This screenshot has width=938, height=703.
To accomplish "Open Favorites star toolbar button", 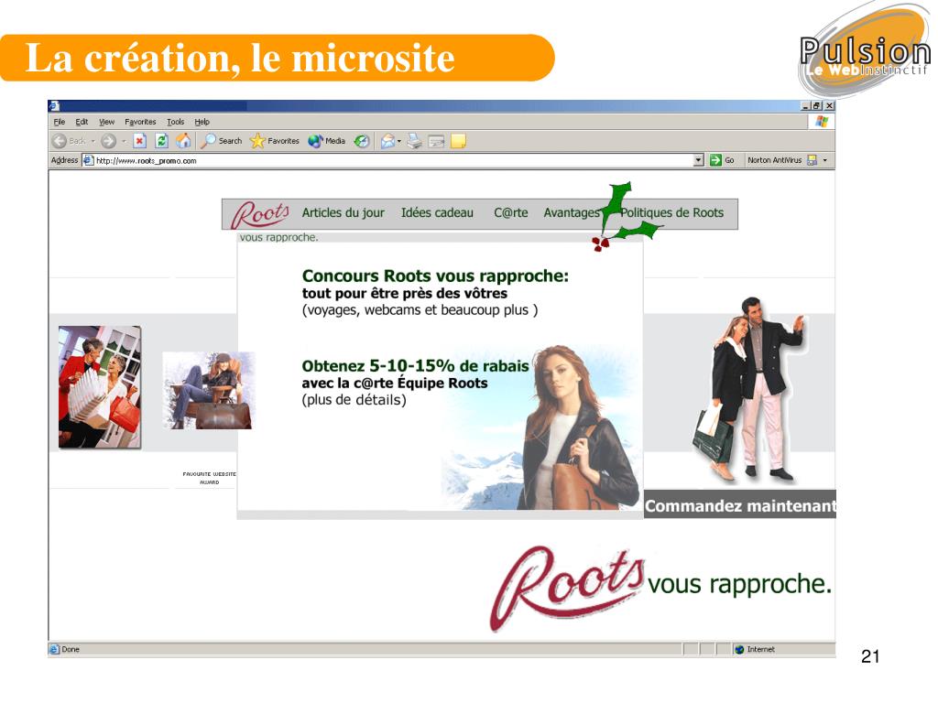I will click(275, 141).
